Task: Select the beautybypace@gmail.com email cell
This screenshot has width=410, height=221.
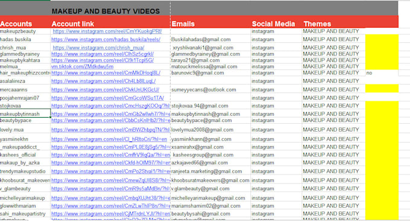Action: coord(210,120)
